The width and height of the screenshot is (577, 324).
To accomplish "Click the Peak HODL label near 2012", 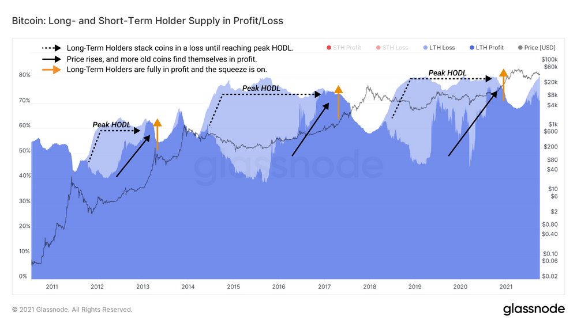I will pos(111,124).
